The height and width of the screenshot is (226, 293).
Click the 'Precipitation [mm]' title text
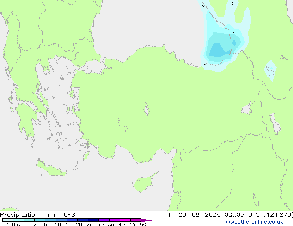tap(30, 215)
